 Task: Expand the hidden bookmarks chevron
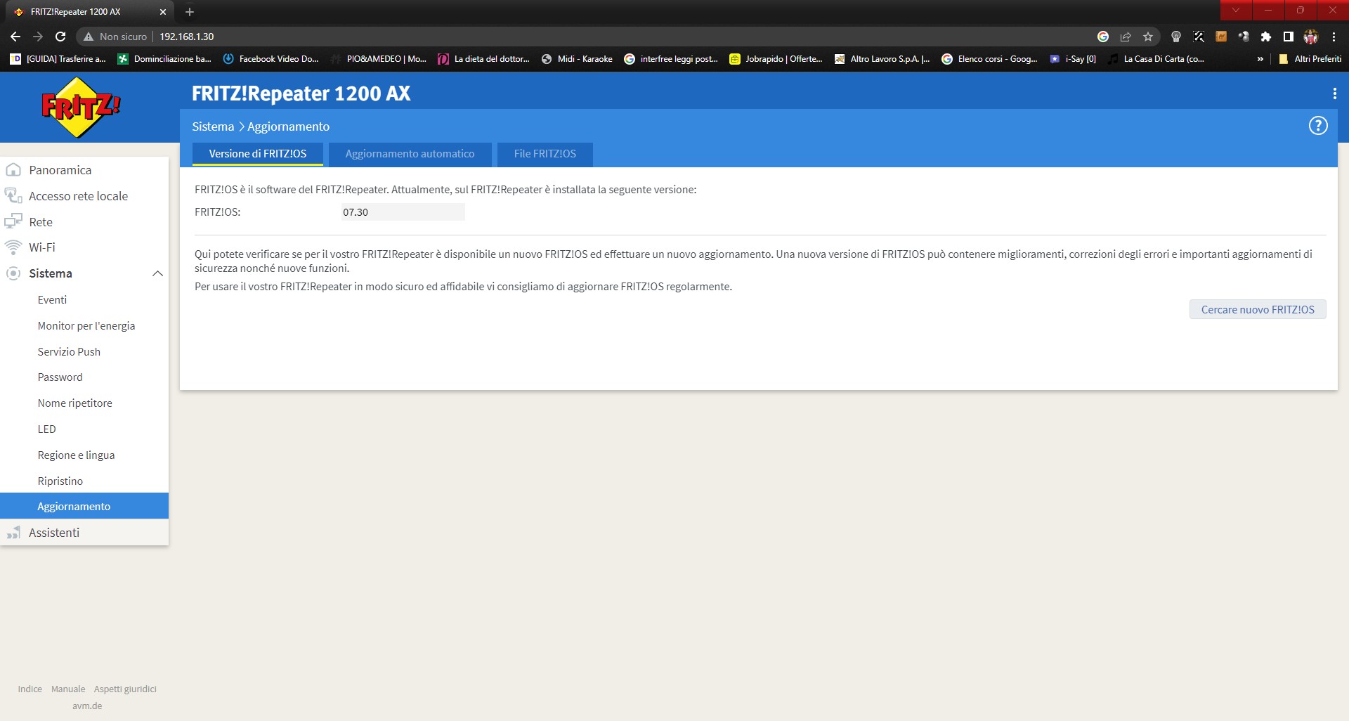point(1260,59)
